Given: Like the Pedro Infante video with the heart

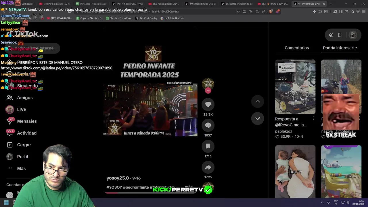Looking at the screenshot, I should pyautogui.click(x=208, y=104).
